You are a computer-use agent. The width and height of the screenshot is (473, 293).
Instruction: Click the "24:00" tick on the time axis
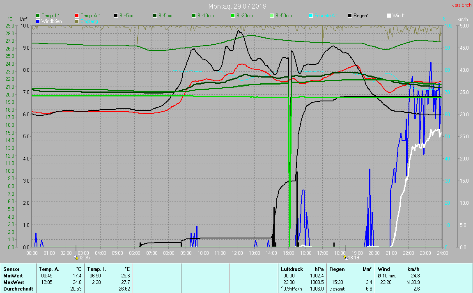coord(443,253)
